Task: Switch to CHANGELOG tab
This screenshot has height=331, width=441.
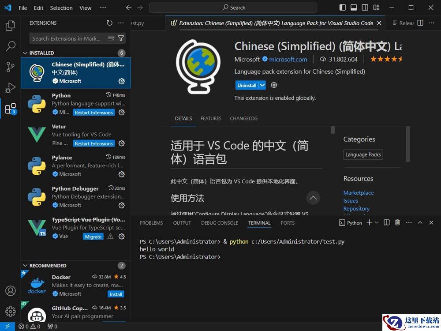Action: point(243,118)
